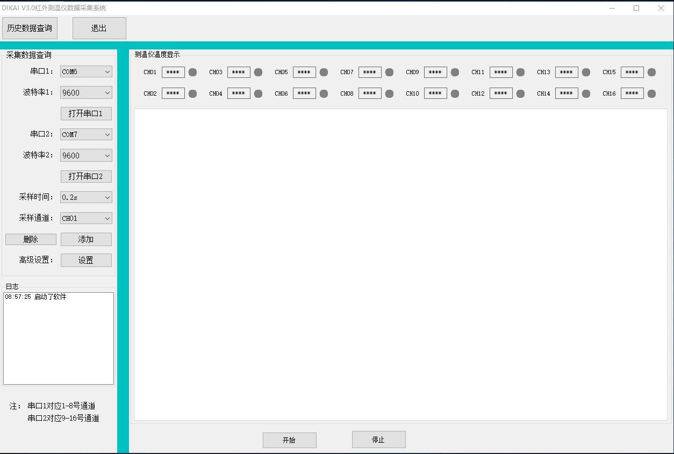The height and width of the screenshot is (454, 674).
Task: Click the CH04 temperature value field
Action: (x=239, y=93)
